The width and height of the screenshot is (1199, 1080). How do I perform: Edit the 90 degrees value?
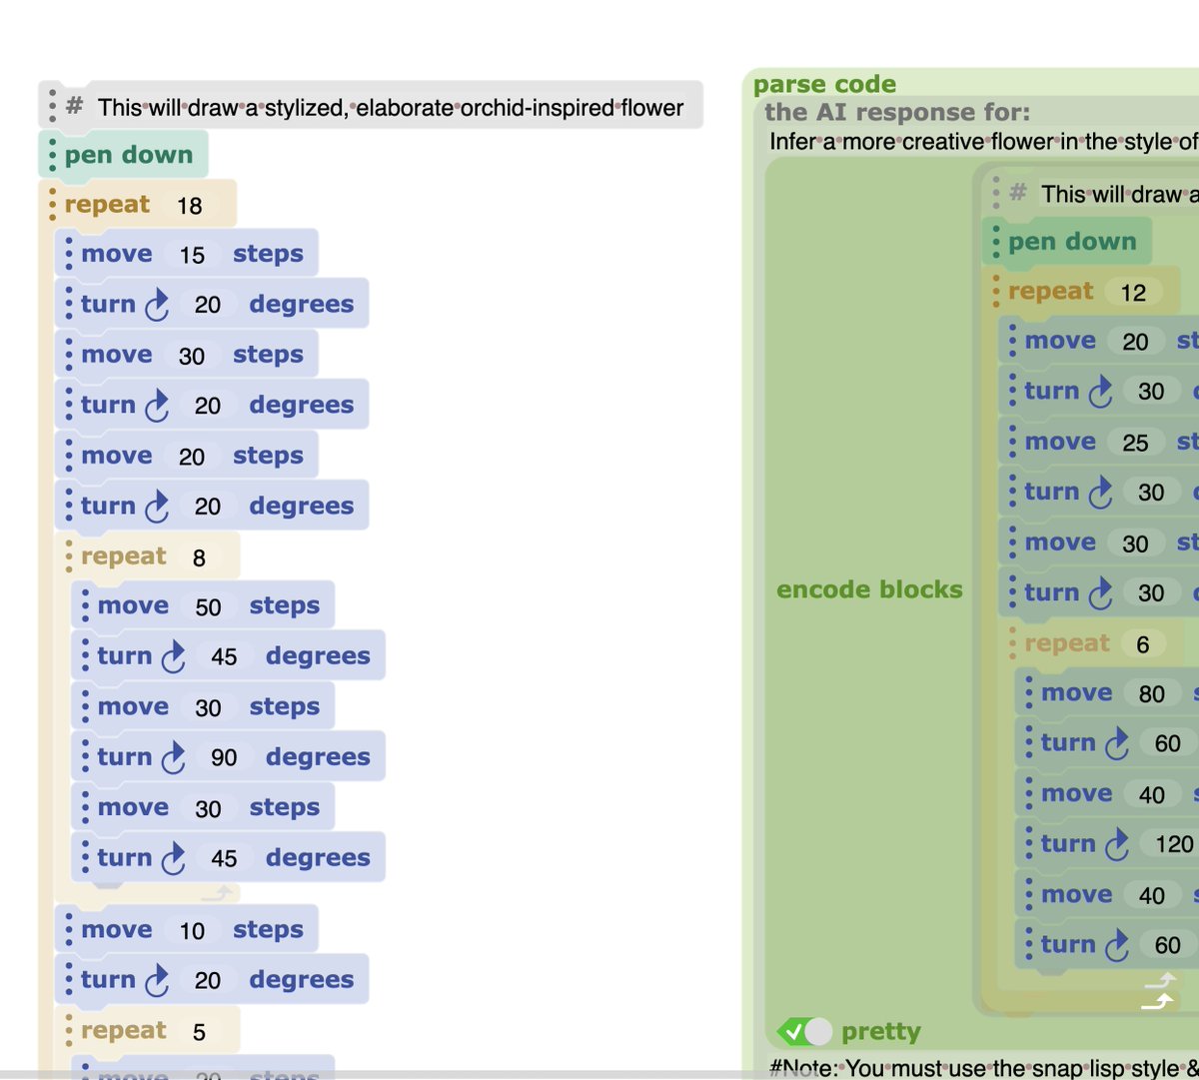point(224,757)
